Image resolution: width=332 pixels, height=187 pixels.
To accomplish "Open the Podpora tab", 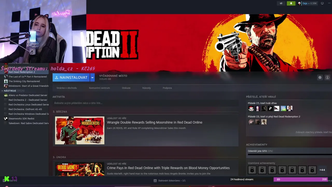I will coord(167,88).
